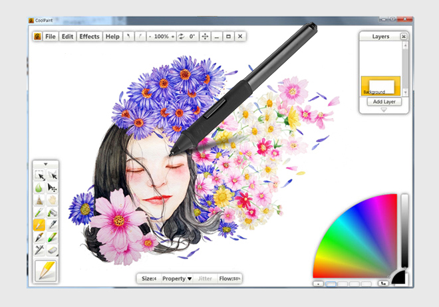Swap foreground and background colors
This screenshot has height=307, width=439.
coord(383,284)
